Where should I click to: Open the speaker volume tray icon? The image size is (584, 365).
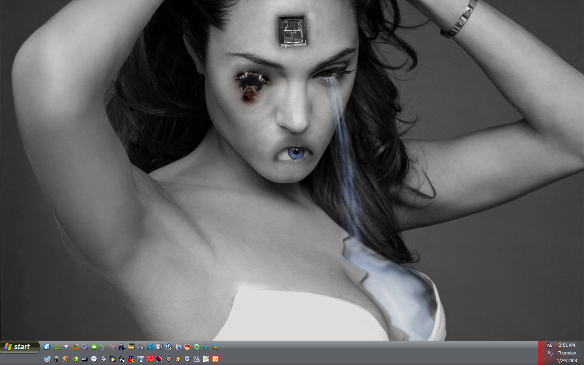pos(549,353)
